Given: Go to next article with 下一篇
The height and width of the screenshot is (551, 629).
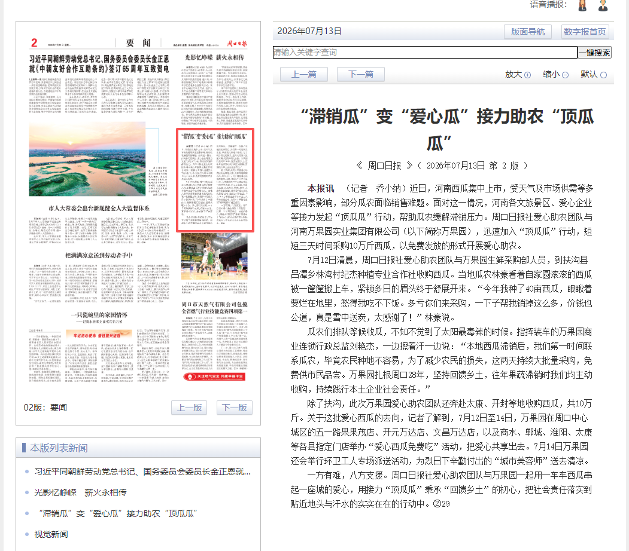Looking at the screenshot, I should click(x=361, y=74).
